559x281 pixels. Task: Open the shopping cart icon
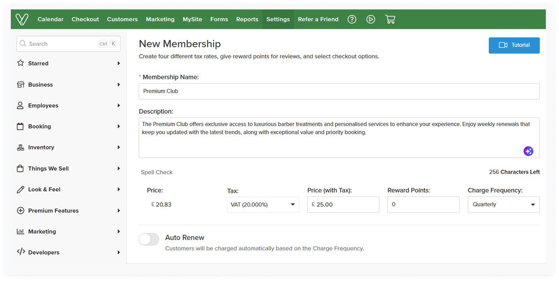390,19
